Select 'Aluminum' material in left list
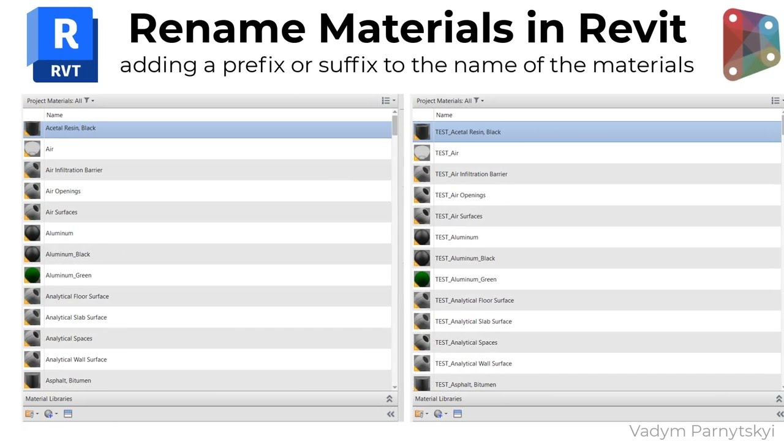The image size is (784, 441). (207, 233)
